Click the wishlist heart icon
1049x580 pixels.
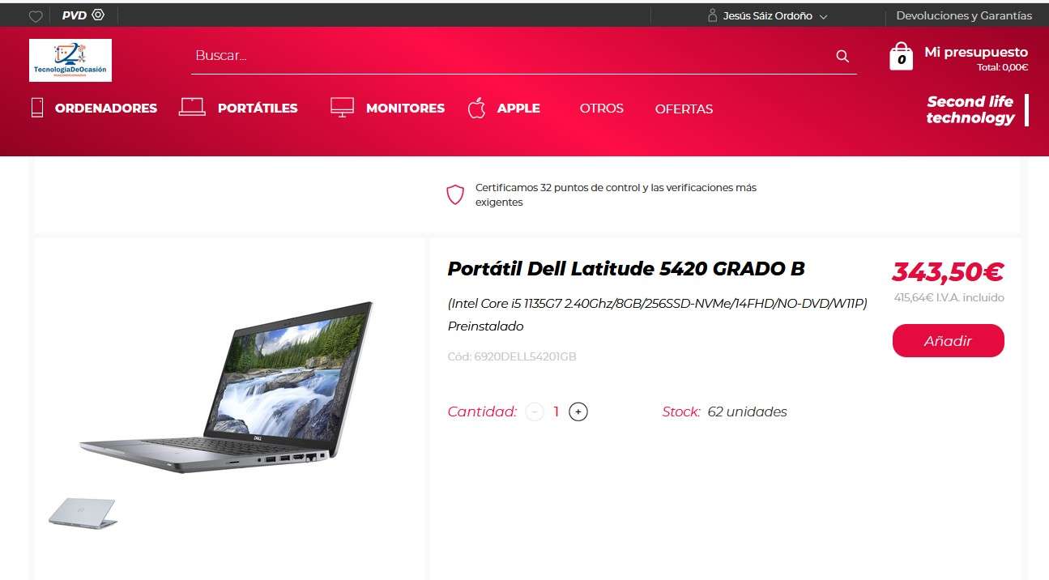click(36, 16)
